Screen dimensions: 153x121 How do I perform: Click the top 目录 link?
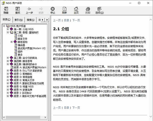tap(67, 20)
